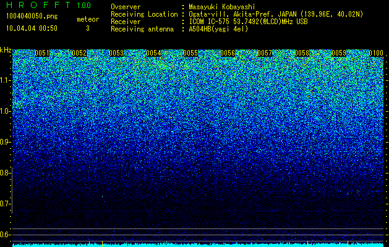Click the 0.7 frequency axis label
The image size is (389, 247).
coord(6,204)
